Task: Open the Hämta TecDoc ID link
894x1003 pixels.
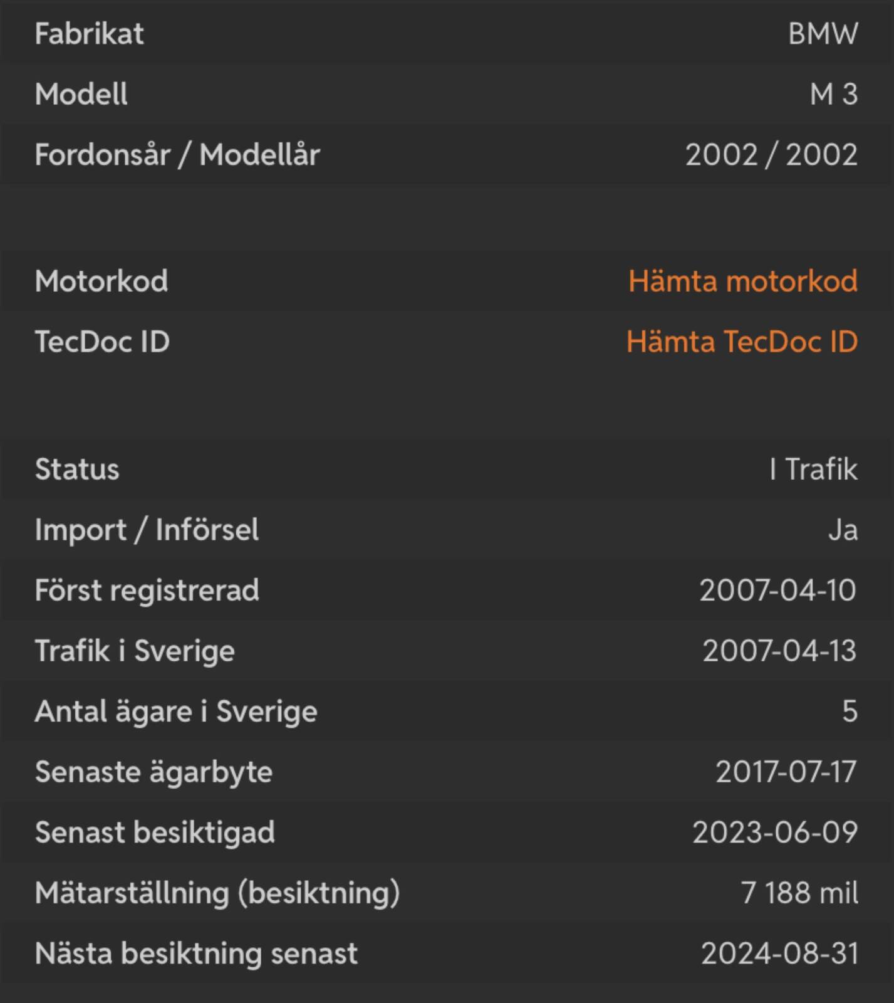Action: click(742, 342)
